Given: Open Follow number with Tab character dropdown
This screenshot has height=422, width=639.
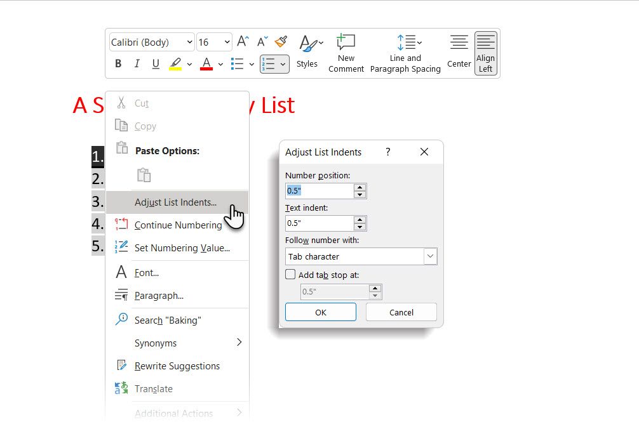Looking at the screenshot, I should click(x=361, y=256).
